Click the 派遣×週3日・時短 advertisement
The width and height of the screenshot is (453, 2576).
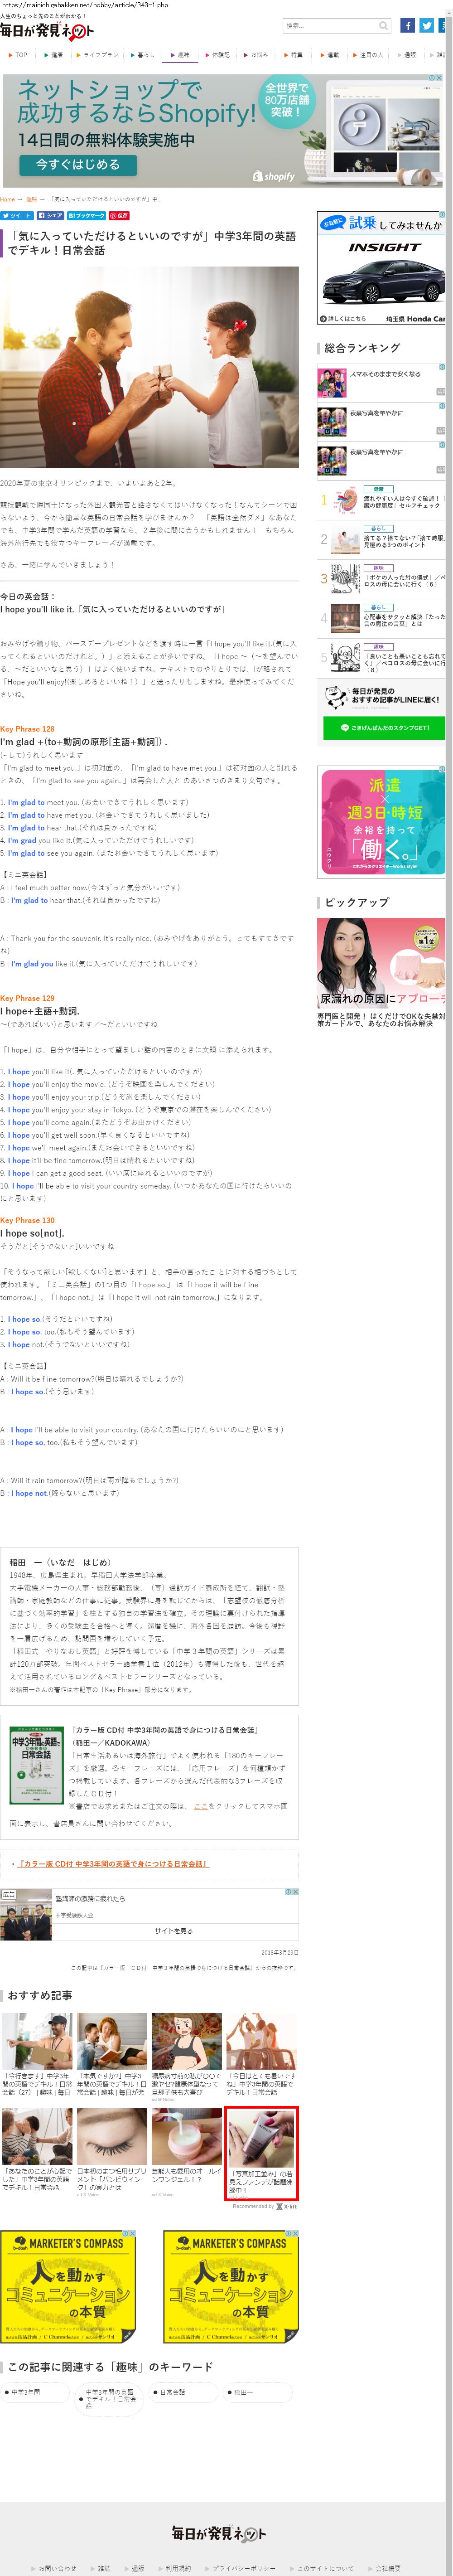pyautogui.click(x=381, y=821)
